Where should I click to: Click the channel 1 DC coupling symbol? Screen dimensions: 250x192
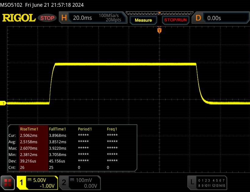click(x=30, y=180)
